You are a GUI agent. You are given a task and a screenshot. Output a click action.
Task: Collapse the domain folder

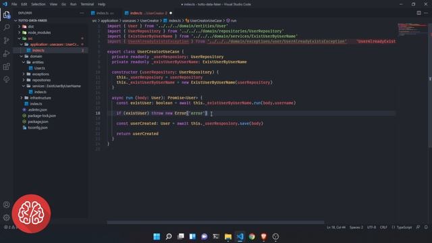(36, 56)
